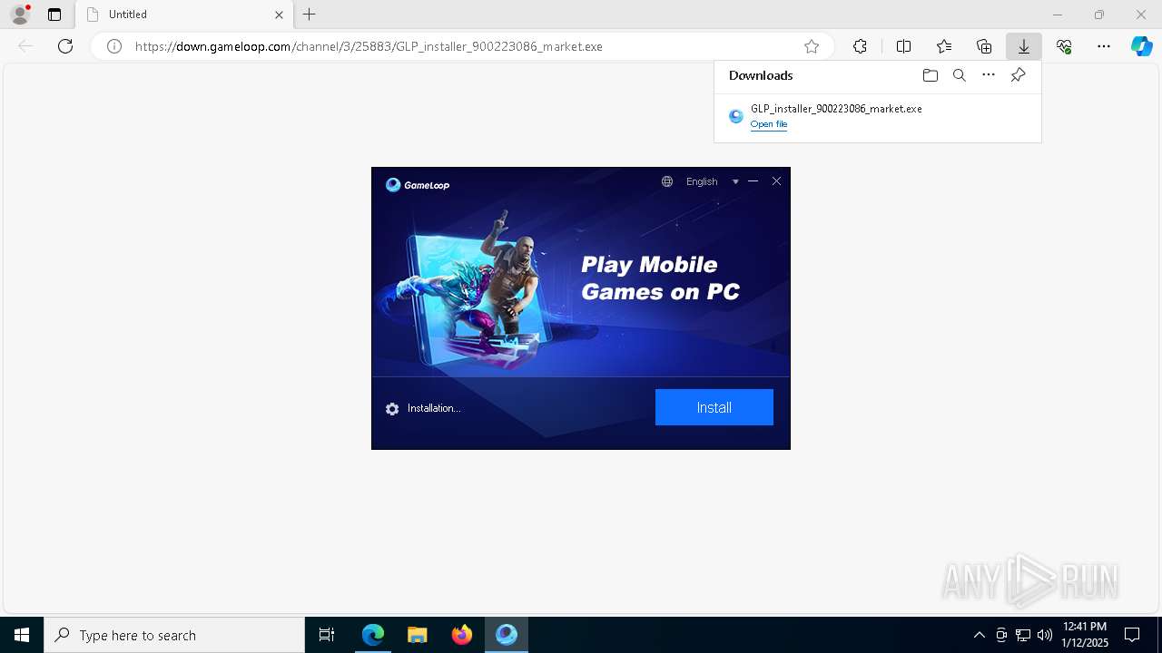View site information icon in address bar
1162x653 pixels.
coord(114,46)
